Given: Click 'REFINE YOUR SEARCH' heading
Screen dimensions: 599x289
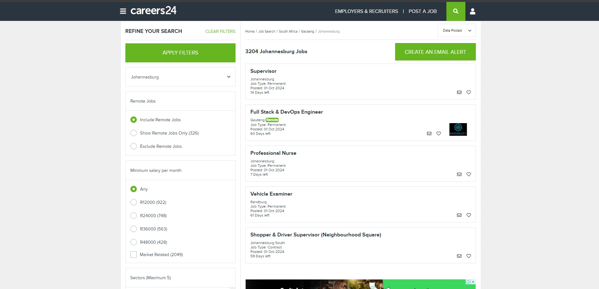Looking at the screenshot, I should (154, 31).
